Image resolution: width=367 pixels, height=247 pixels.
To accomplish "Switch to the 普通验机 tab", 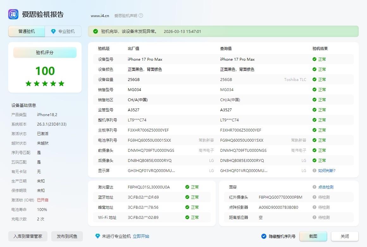I will point(27,31).
